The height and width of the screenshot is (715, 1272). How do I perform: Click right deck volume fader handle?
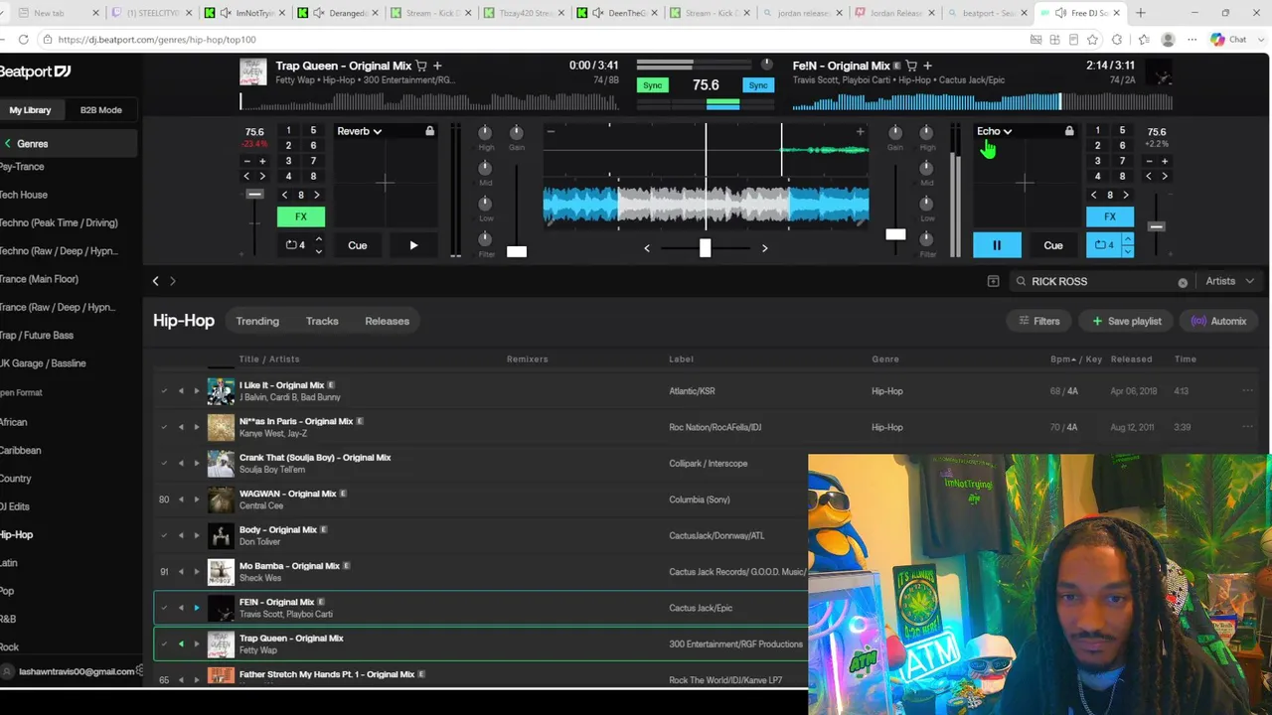[x=895, y=234]
